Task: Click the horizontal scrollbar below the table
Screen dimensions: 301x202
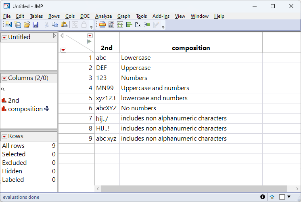Action: [194, 189]
